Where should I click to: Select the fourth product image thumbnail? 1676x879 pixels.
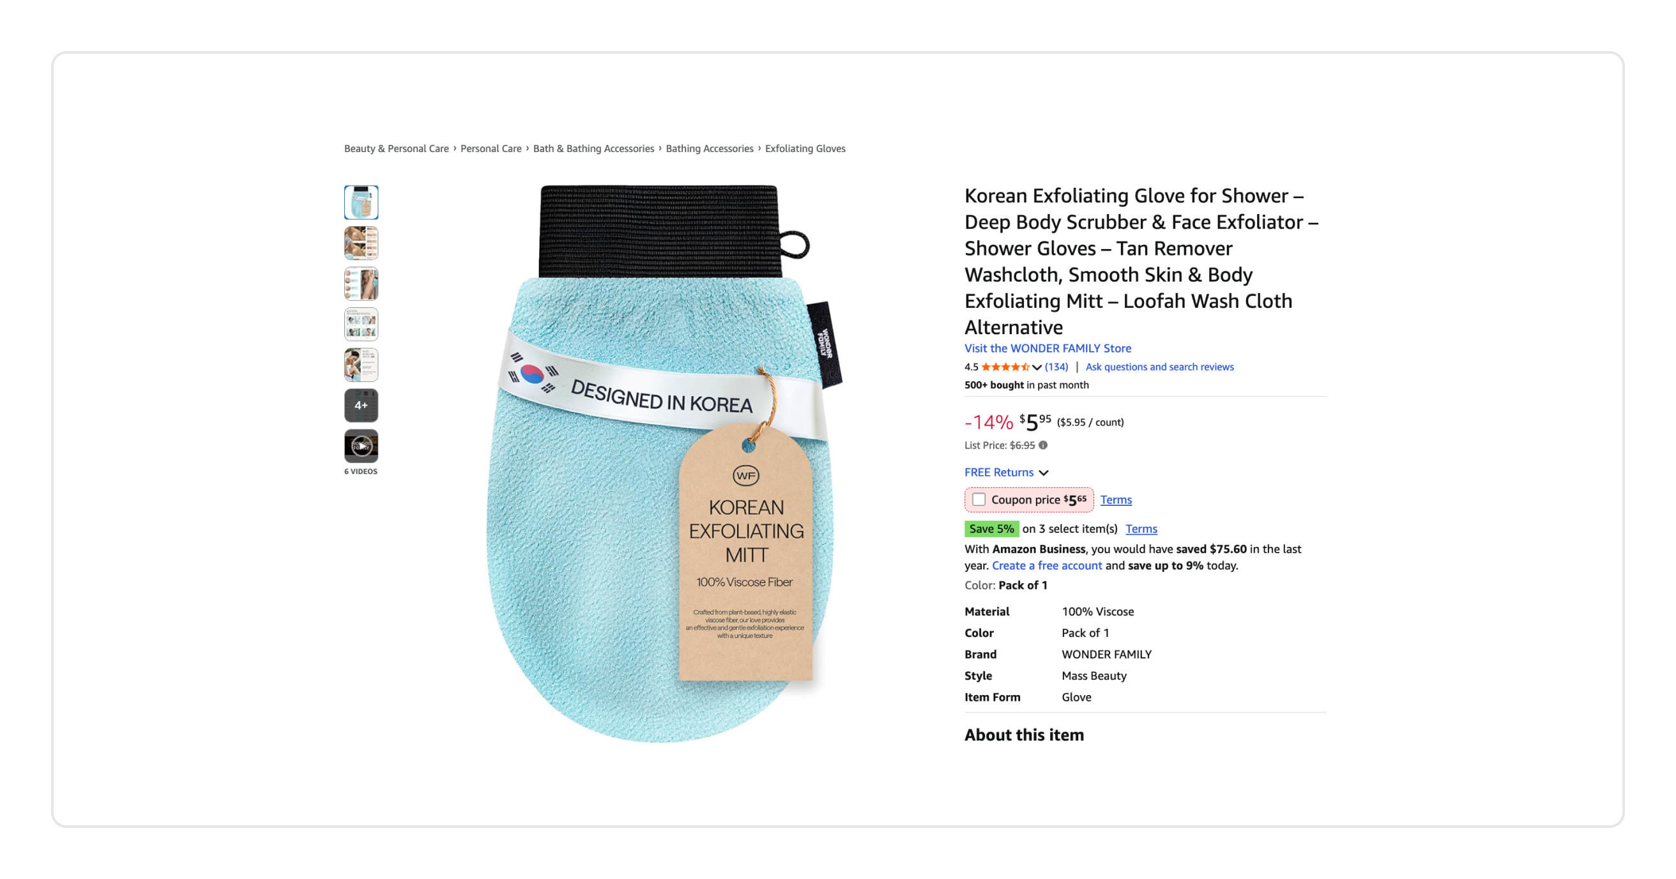point(361,324)
